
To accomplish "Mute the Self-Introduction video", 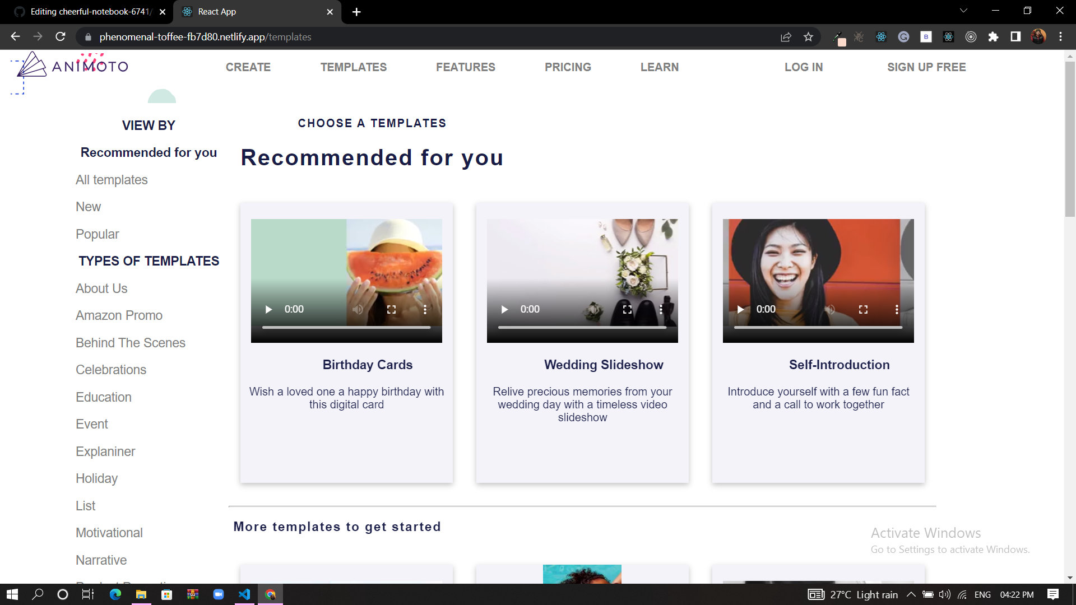I will pos(830,309).
